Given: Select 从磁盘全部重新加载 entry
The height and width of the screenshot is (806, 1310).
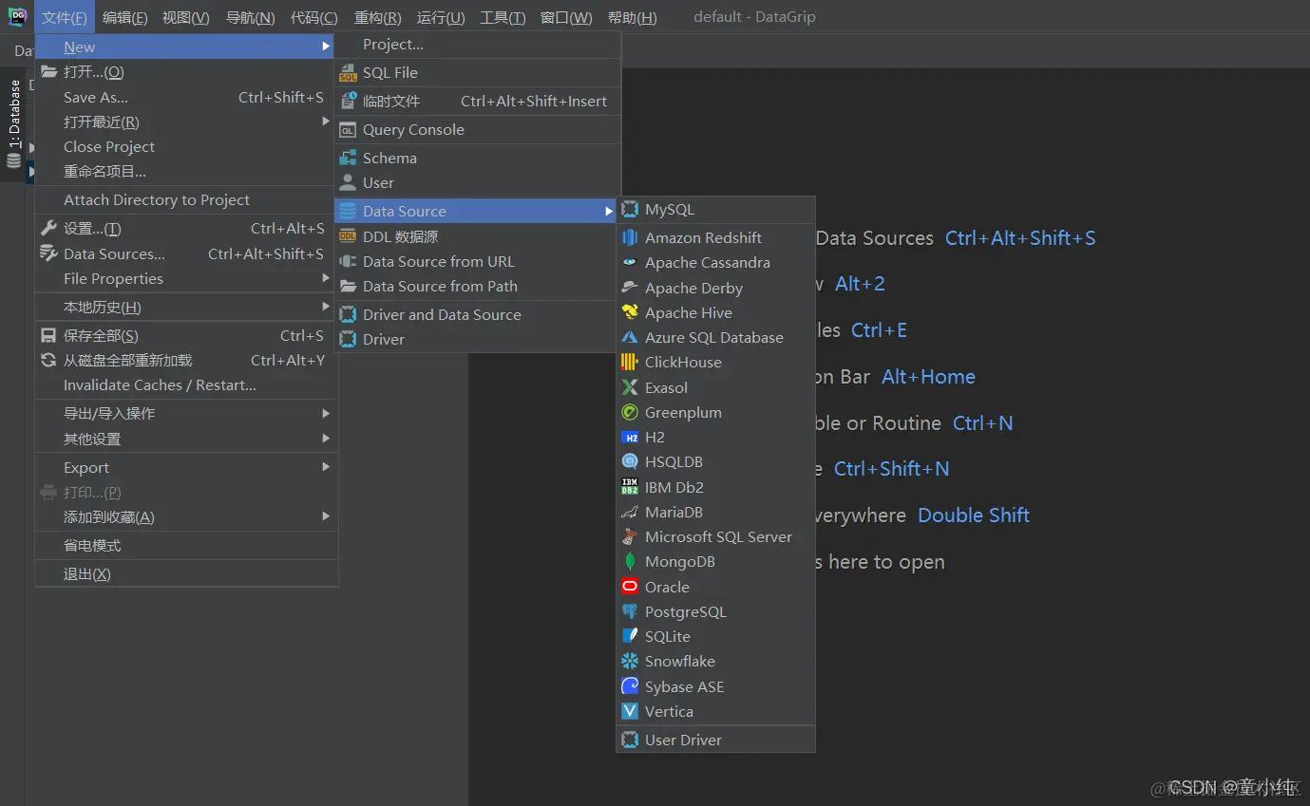Looking at the screenshot, I should pos(186,360).
